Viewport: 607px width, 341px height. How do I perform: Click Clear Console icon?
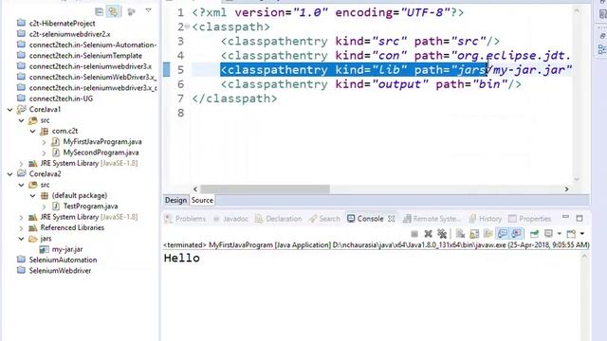[460, 234]
